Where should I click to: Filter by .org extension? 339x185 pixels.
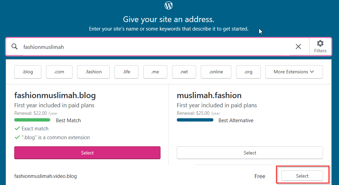click(x=248, y=72)
